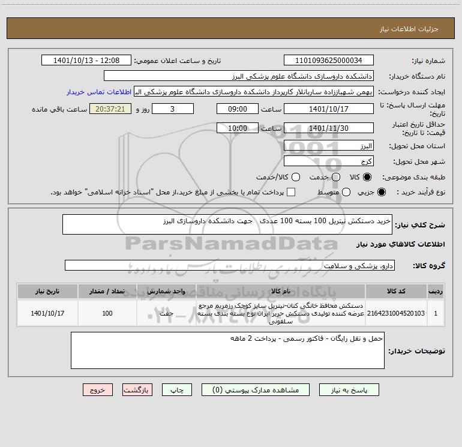The image size is (462, 447).
Task: Click the بازگشت back button
Action: click(x=137, y=390)
